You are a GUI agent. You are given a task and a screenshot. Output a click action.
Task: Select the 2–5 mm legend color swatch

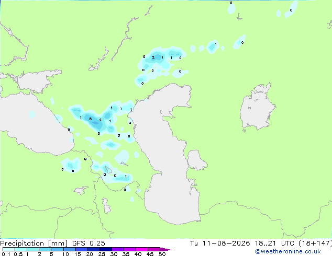click(x=45, y=249)
